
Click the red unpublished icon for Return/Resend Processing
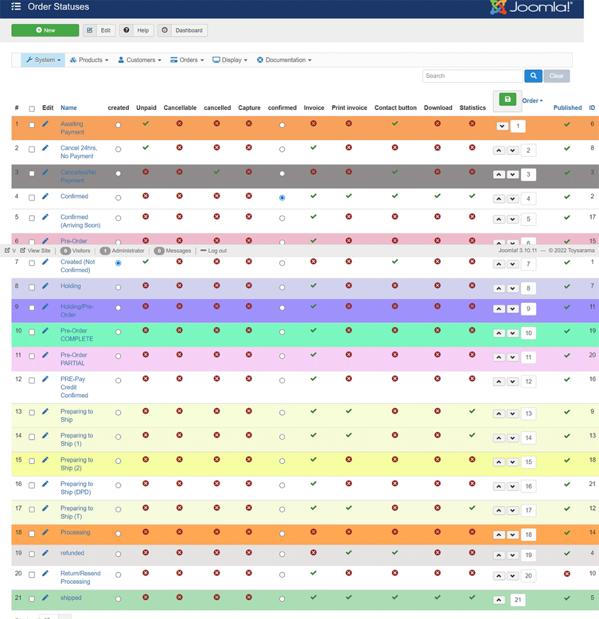(x=567, y=574)
